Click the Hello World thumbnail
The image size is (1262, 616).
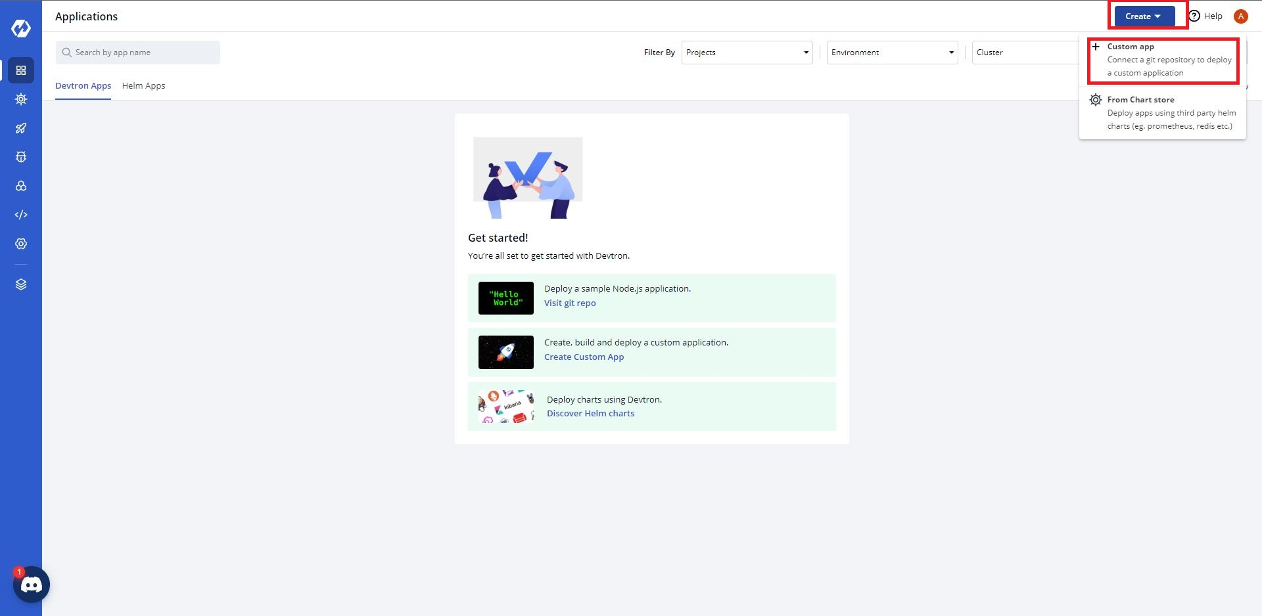click(x=506, y=298)
